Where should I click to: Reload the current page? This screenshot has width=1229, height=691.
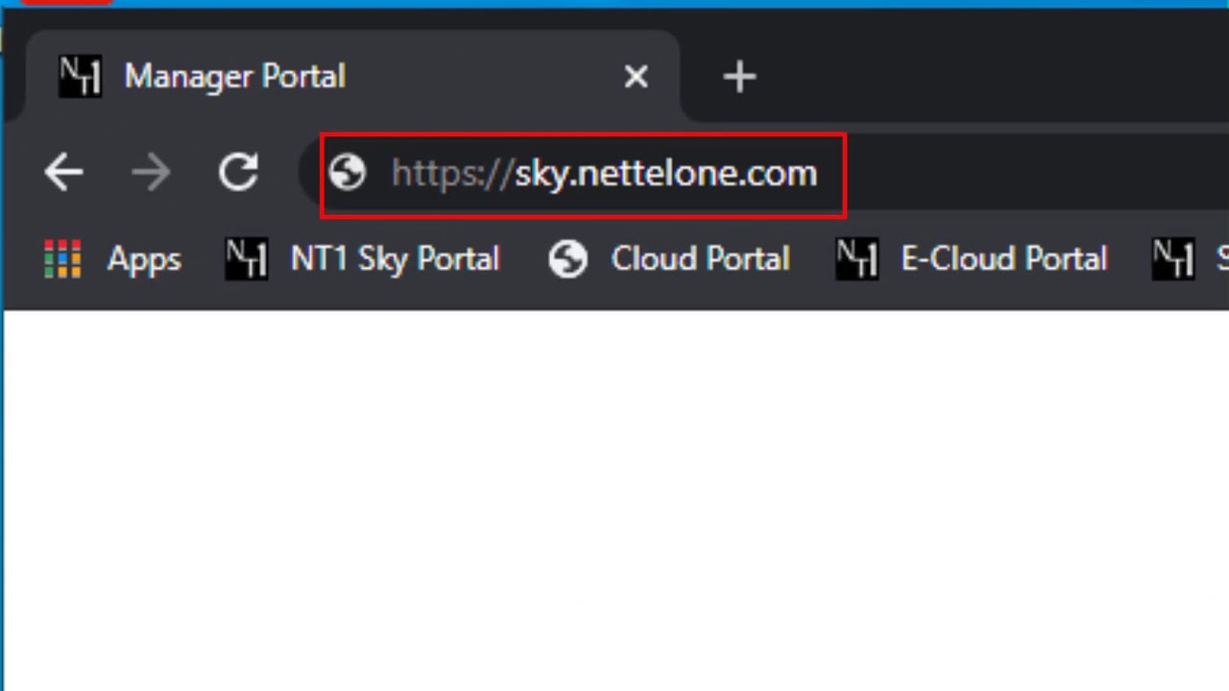(238, 173)
